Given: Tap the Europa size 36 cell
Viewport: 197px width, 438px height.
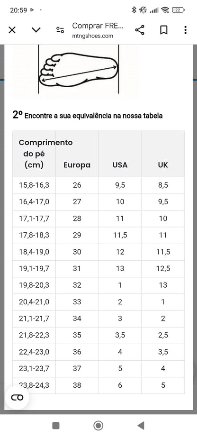Looking at the screenshot, I should (x=77, y=352).
